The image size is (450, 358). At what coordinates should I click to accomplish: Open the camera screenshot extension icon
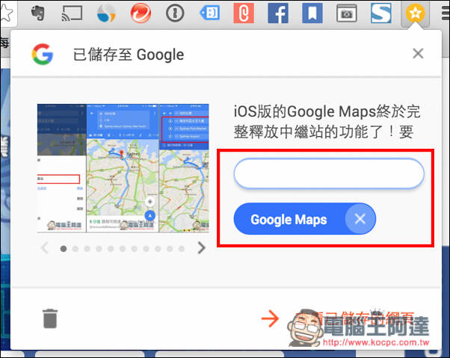tap(346, 13)
